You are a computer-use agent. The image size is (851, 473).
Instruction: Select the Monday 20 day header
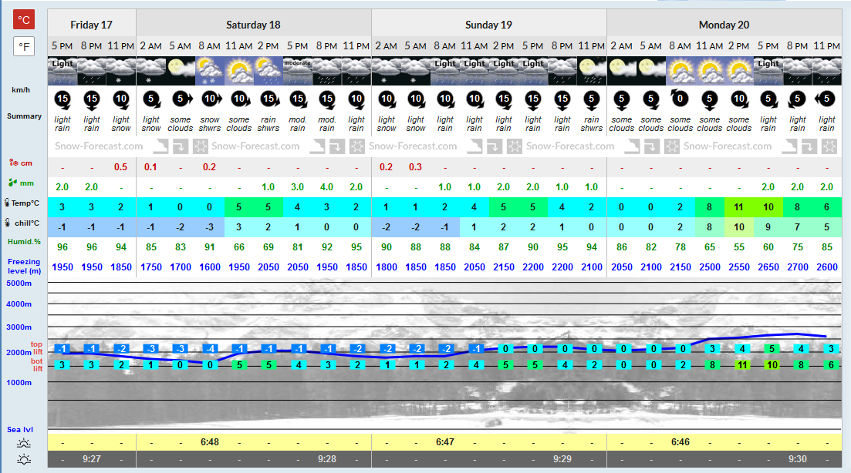[x=724, y=25]
